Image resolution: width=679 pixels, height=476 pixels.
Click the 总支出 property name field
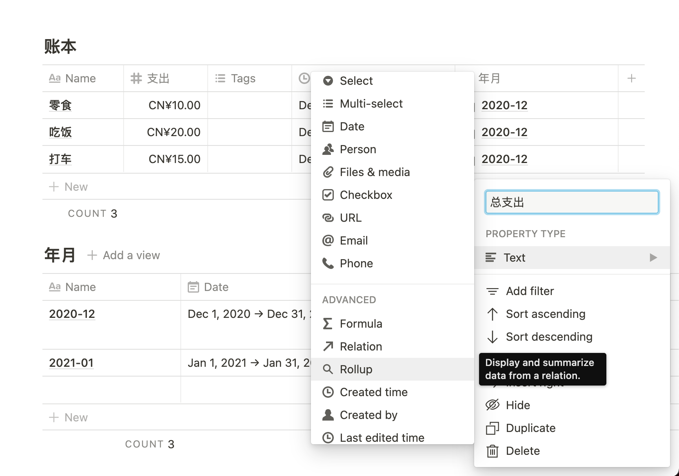point(571,202)
